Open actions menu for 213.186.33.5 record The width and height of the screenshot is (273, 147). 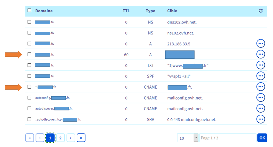pos(261,44)
